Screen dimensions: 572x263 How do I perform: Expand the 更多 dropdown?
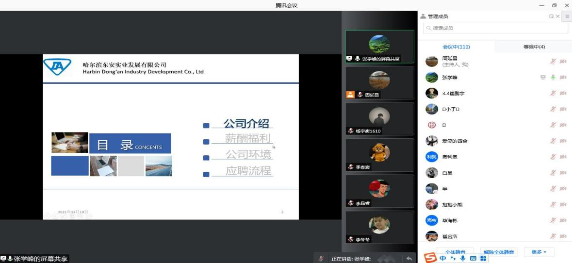click(x=539, y=252)
